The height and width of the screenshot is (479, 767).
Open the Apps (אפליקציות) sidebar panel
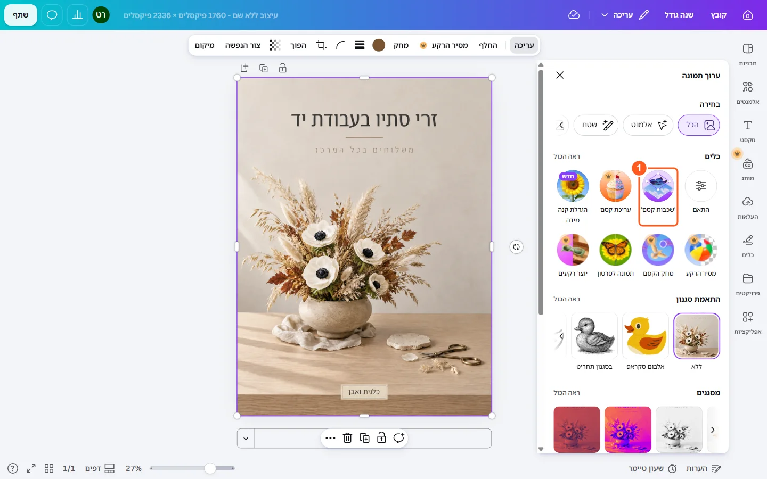748,323
